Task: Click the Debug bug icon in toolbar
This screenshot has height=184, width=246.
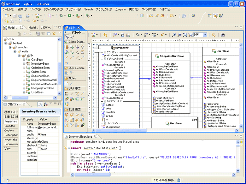Action: click(x=61, y=15)
